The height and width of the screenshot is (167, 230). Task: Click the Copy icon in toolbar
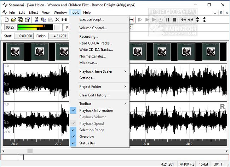click(x=43, y=20)
